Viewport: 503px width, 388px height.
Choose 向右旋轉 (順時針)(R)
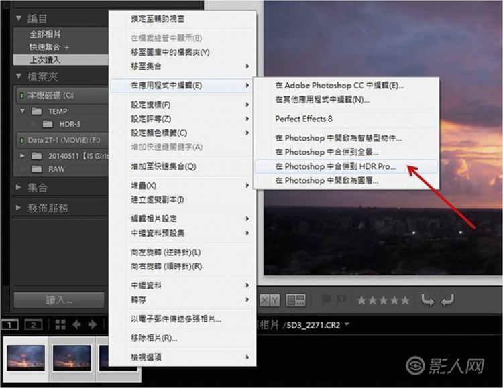(182, 267)
